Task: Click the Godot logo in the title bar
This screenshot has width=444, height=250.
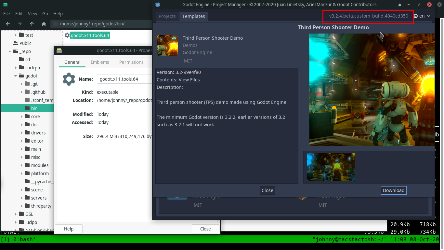Action: point(158,5)
